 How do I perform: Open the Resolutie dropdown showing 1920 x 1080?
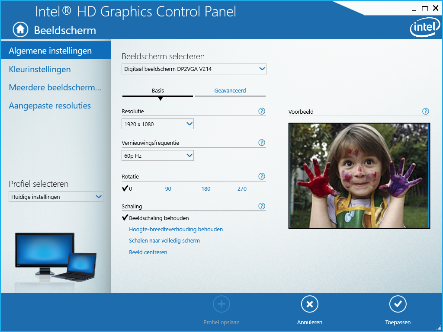(157, 124)
